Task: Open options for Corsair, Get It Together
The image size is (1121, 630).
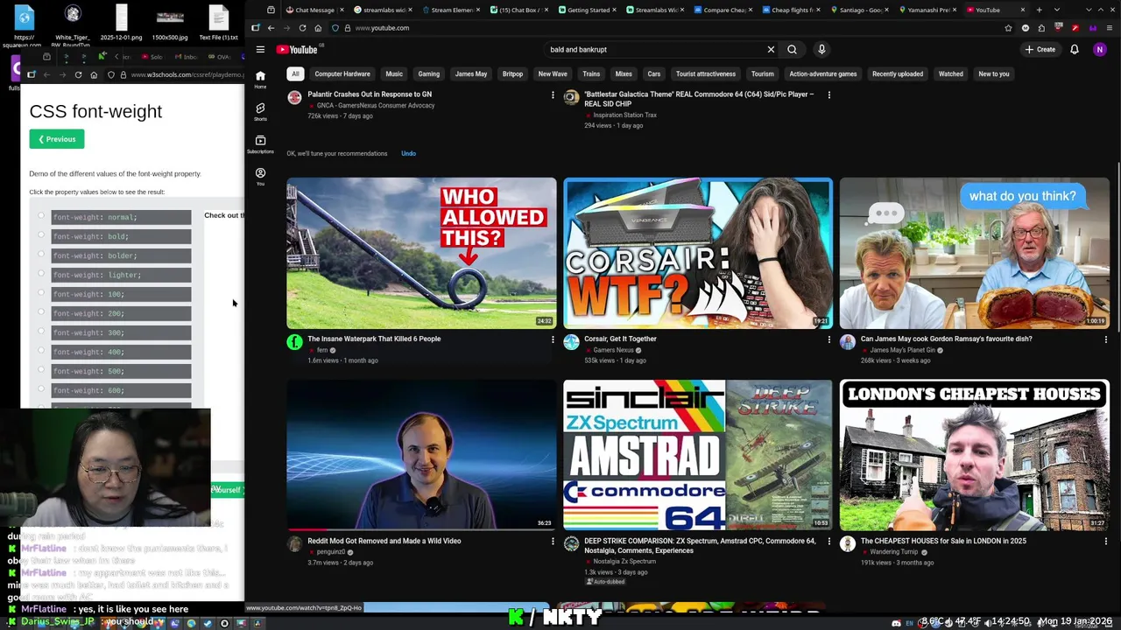Action: [829, 339]
